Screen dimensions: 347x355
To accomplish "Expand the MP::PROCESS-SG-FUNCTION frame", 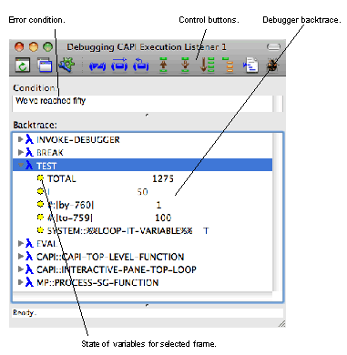I will pos(21,282).
